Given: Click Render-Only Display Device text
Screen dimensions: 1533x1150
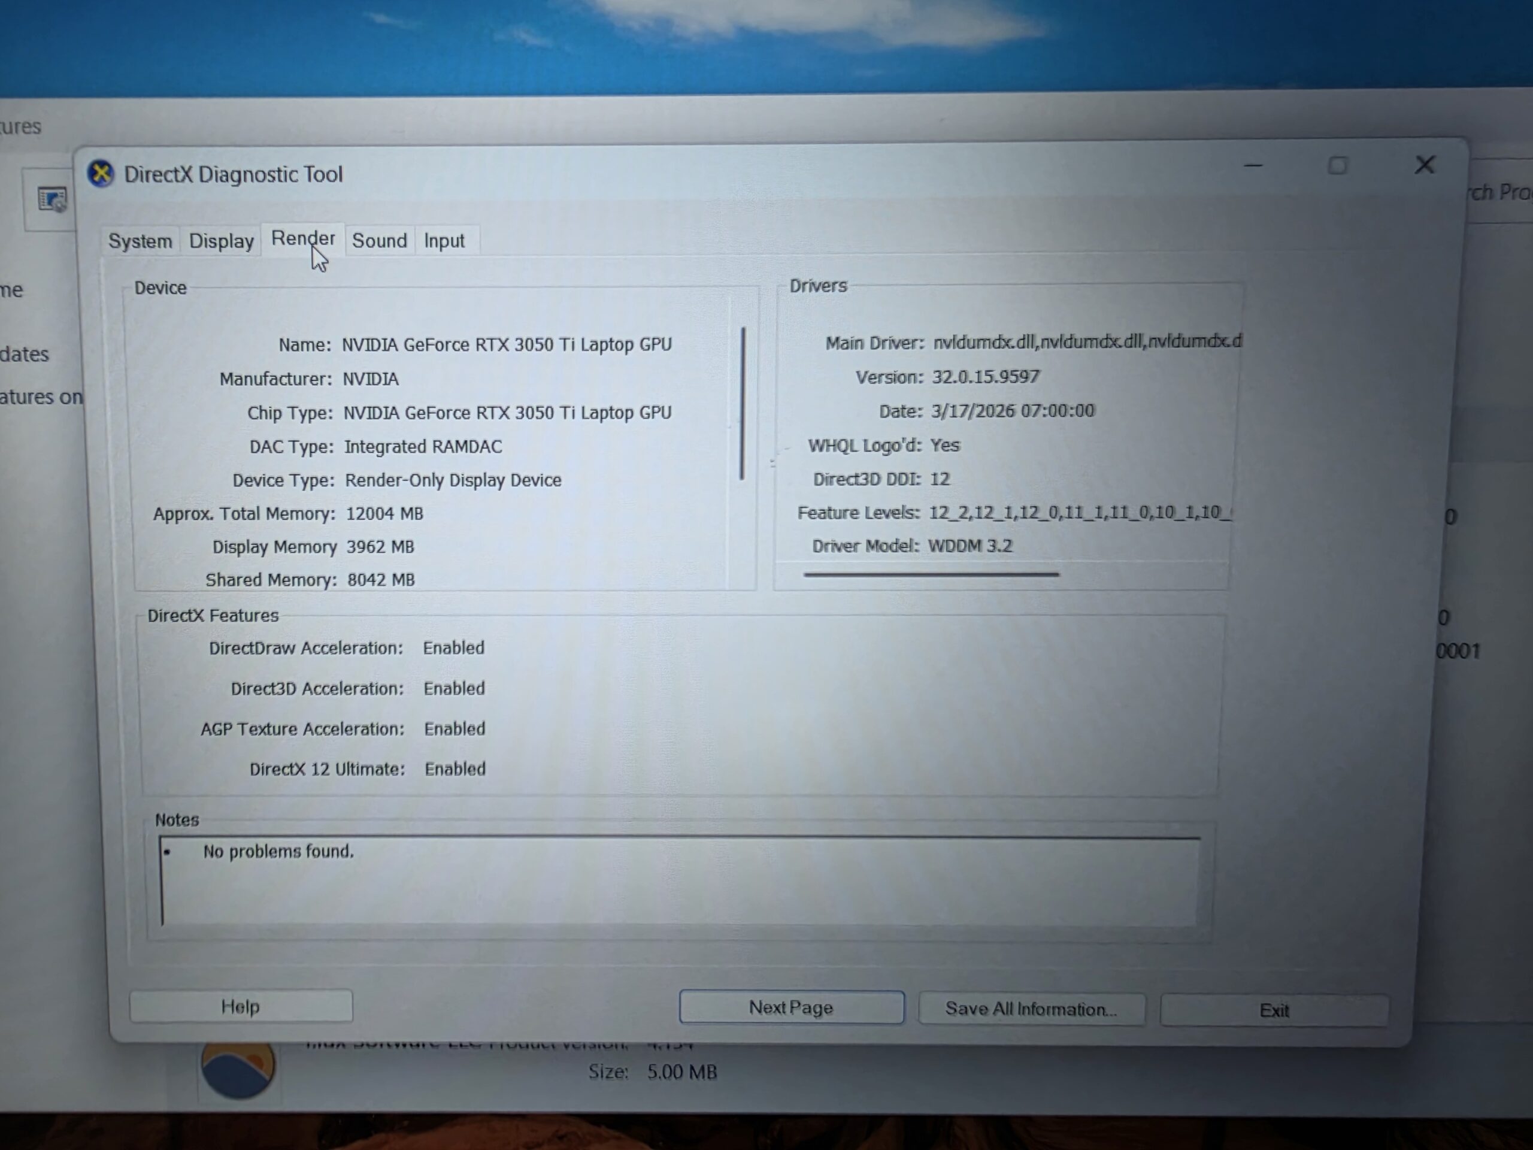Looking at the screenshot, I should click(x=453, y=480).
